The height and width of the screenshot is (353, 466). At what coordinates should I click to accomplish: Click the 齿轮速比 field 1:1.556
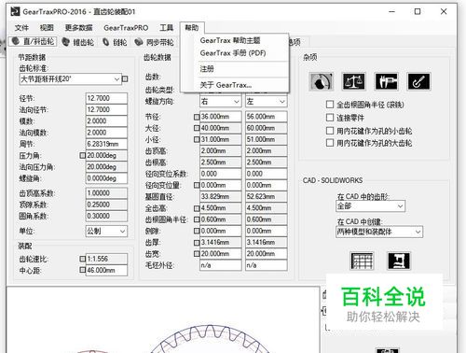click(x=106, y=259)
